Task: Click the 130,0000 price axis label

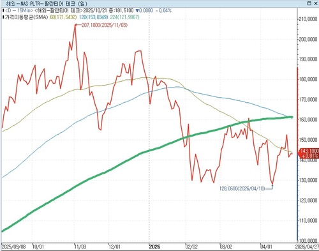Action: point(308,180)
